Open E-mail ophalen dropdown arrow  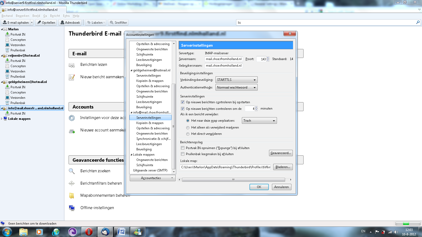click(32, 22)
